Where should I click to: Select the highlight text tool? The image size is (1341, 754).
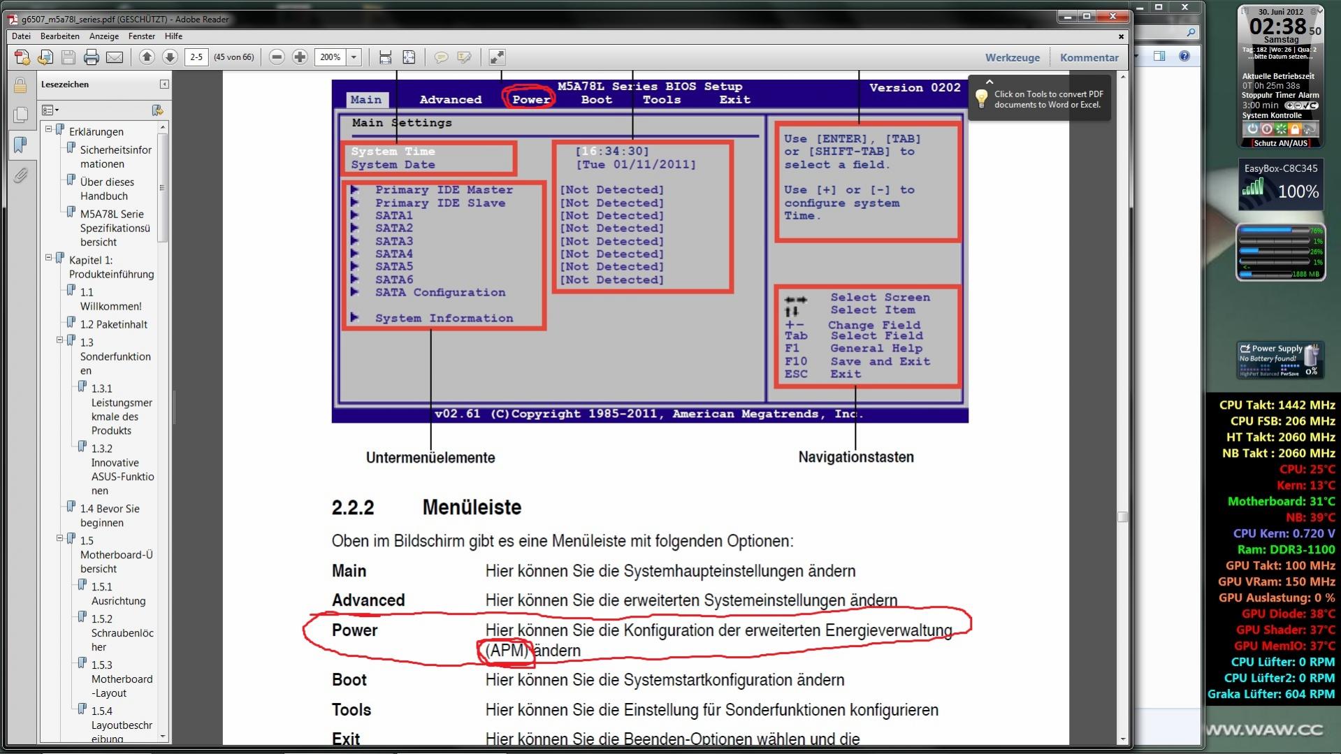point(464,57)
